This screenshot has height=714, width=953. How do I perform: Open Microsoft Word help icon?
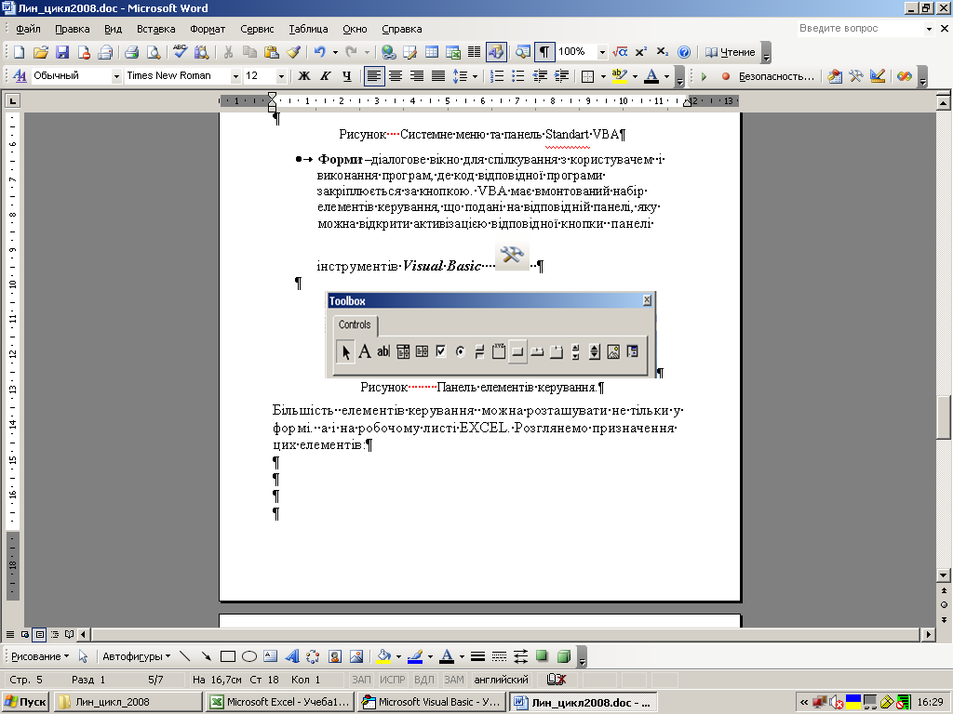(684, 52)
